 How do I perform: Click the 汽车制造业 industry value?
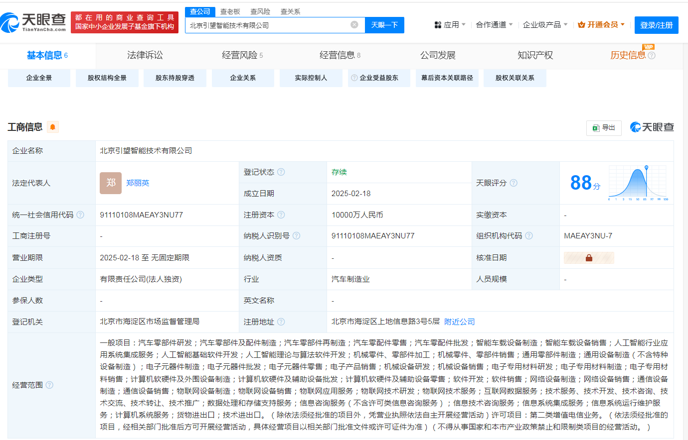pyautogui.click(x=350, y=279)
